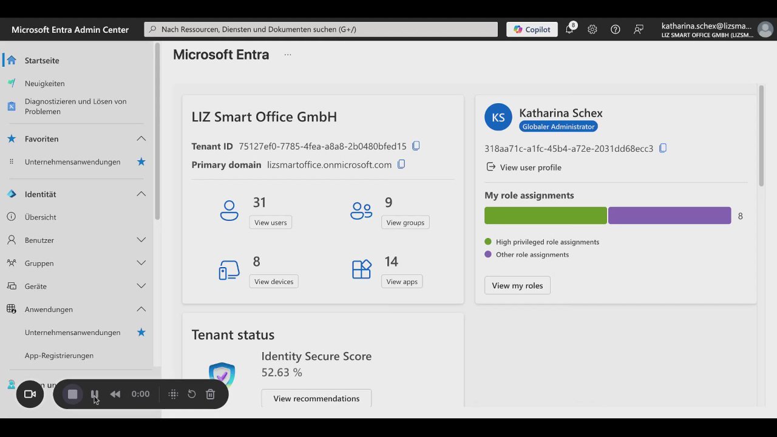Open the help question mark icon

point(616,29)
